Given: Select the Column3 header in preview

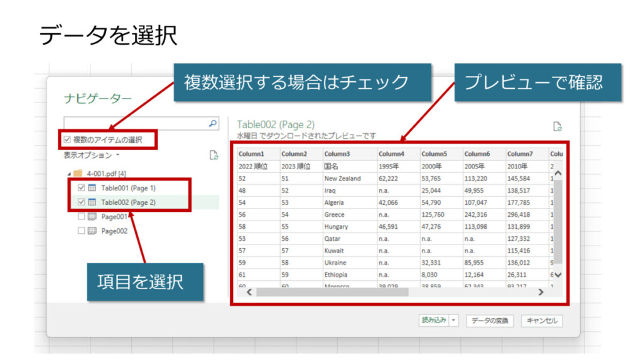Looking at the screenshot, I should (x=337, y=154).
